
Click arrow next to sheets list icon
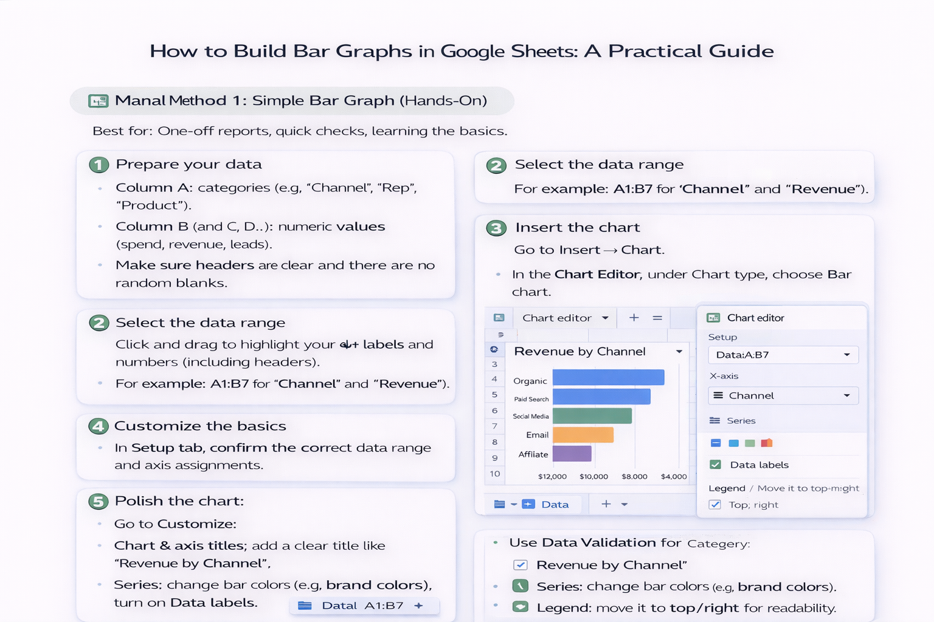(514, 505)
